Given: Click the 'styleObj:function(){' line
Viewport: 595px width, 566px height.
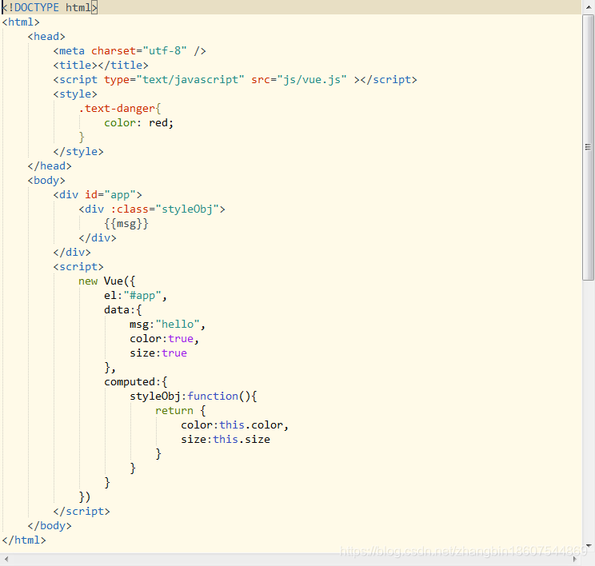Looking at the screenshot, I should pos(194,397).
